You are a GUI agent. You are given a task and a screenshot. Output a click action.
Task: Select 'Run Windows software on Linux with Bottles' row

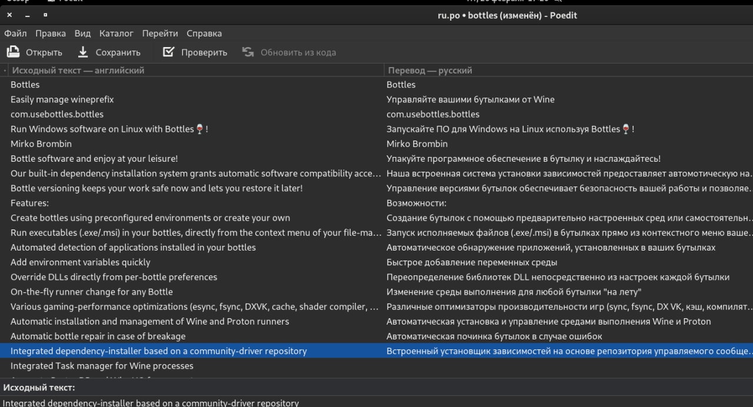(376, 129)
